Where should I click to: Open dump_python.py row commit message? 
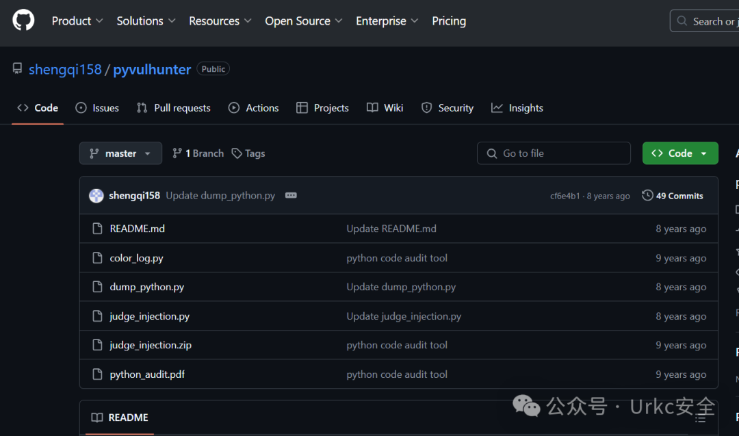(x=401, y=287)
